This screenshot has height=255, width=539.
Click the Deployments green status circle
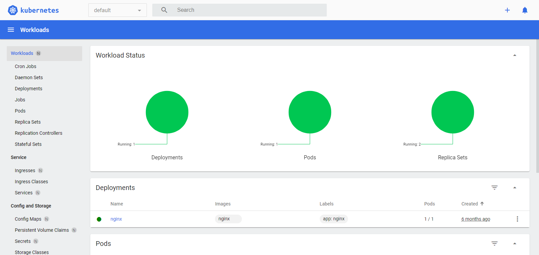tap(167, 112)
